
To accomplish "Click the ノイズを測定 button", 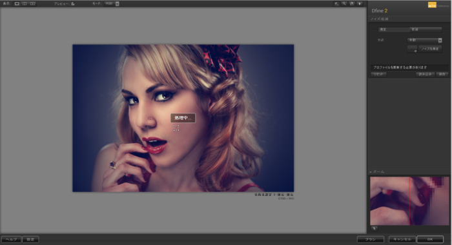I will [430, 48].
